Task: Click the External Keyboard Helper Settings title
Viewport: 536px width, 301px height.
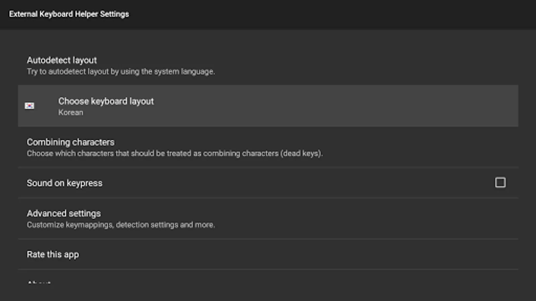Action: coord(69,14)
